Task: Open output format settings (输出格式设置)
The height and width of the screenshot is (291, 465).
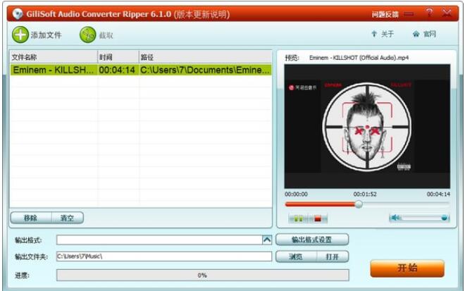Action: coord(312,240)
